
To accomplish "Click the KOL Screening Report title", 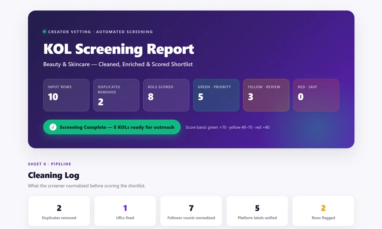I will pos(119,50).
